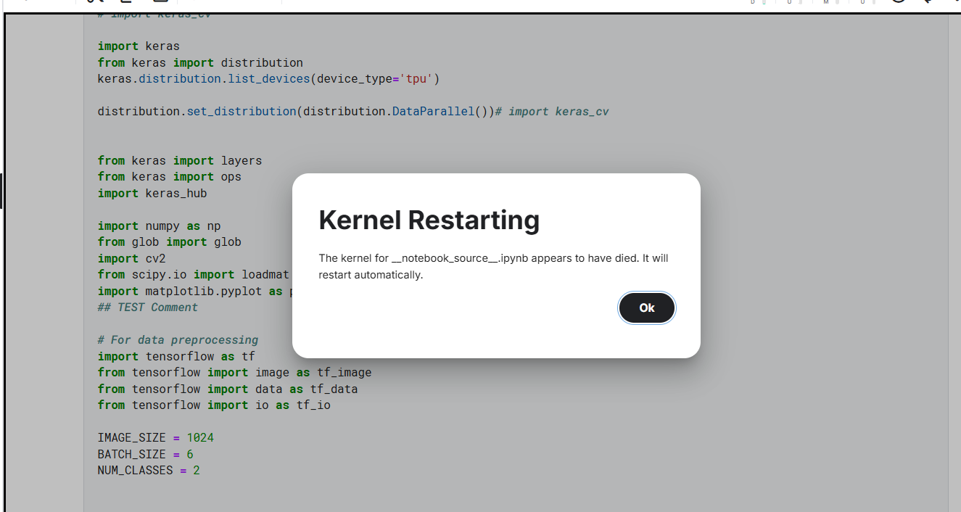Click the "io as tf_io" import line
Screen dimensions: 961x512
point(214,405)
